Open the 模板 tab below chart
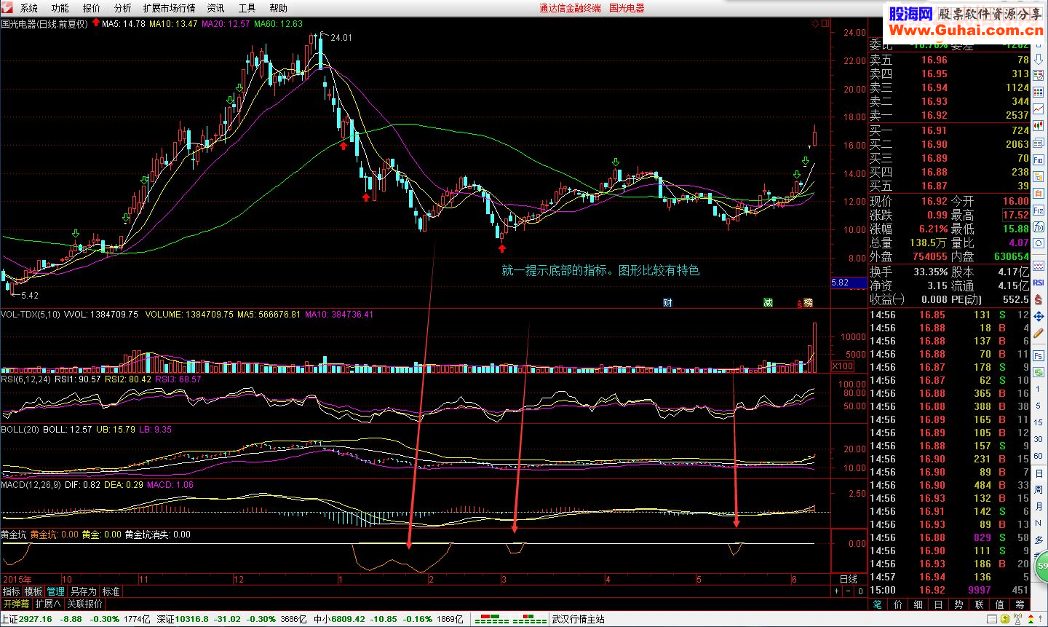The height and width of the screenshot is (627, 1048). coord(33,591)
